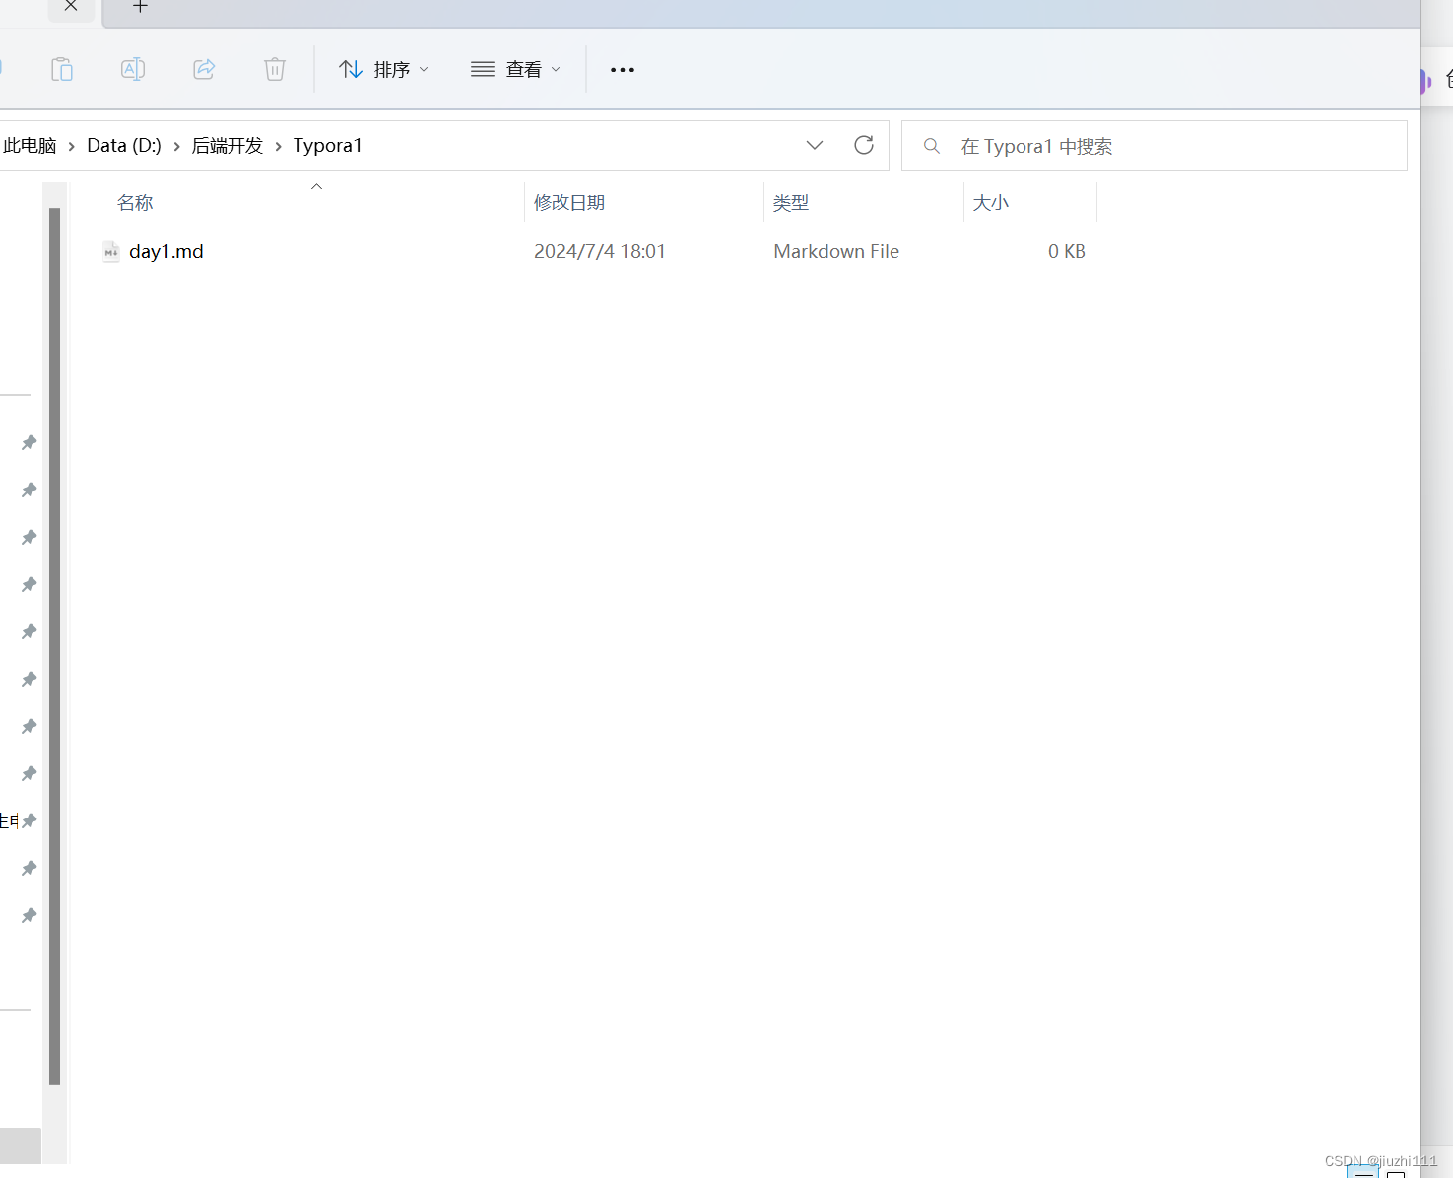Click the search magnifier icon in search box
The image size is (1453, 1178).
click(932, 146)
